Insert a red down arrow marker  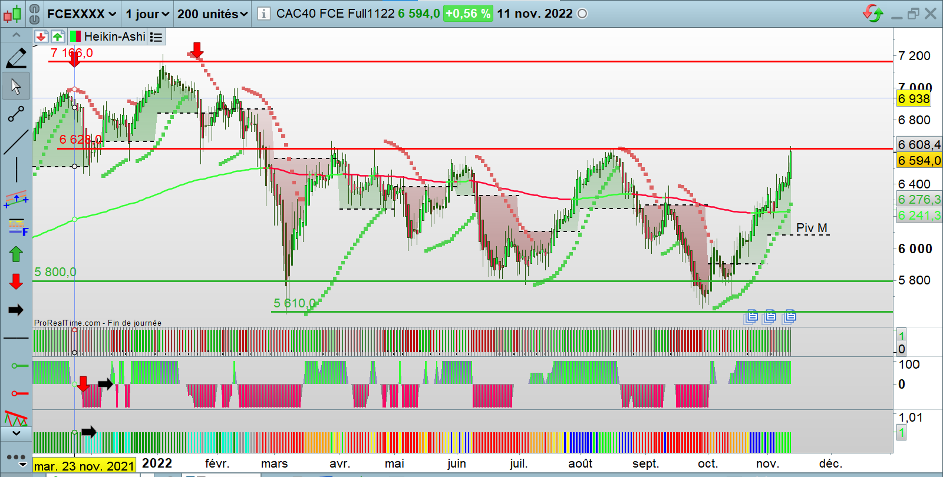pos(16,281)
